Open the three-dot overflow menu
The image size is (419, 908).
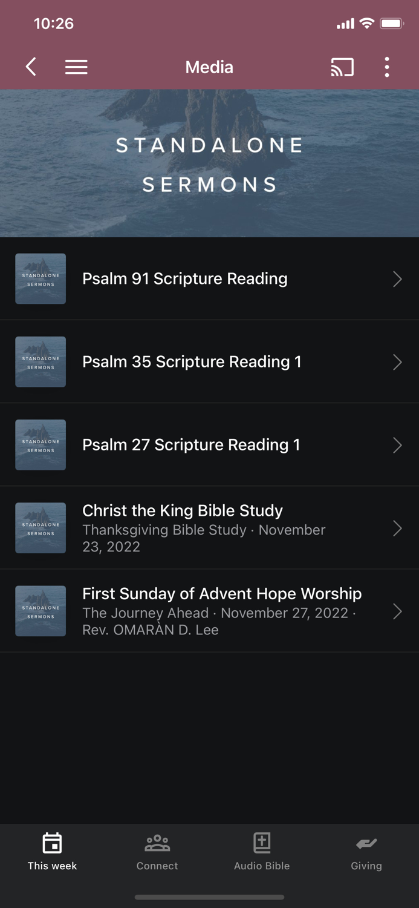click(x=387, y=67)
